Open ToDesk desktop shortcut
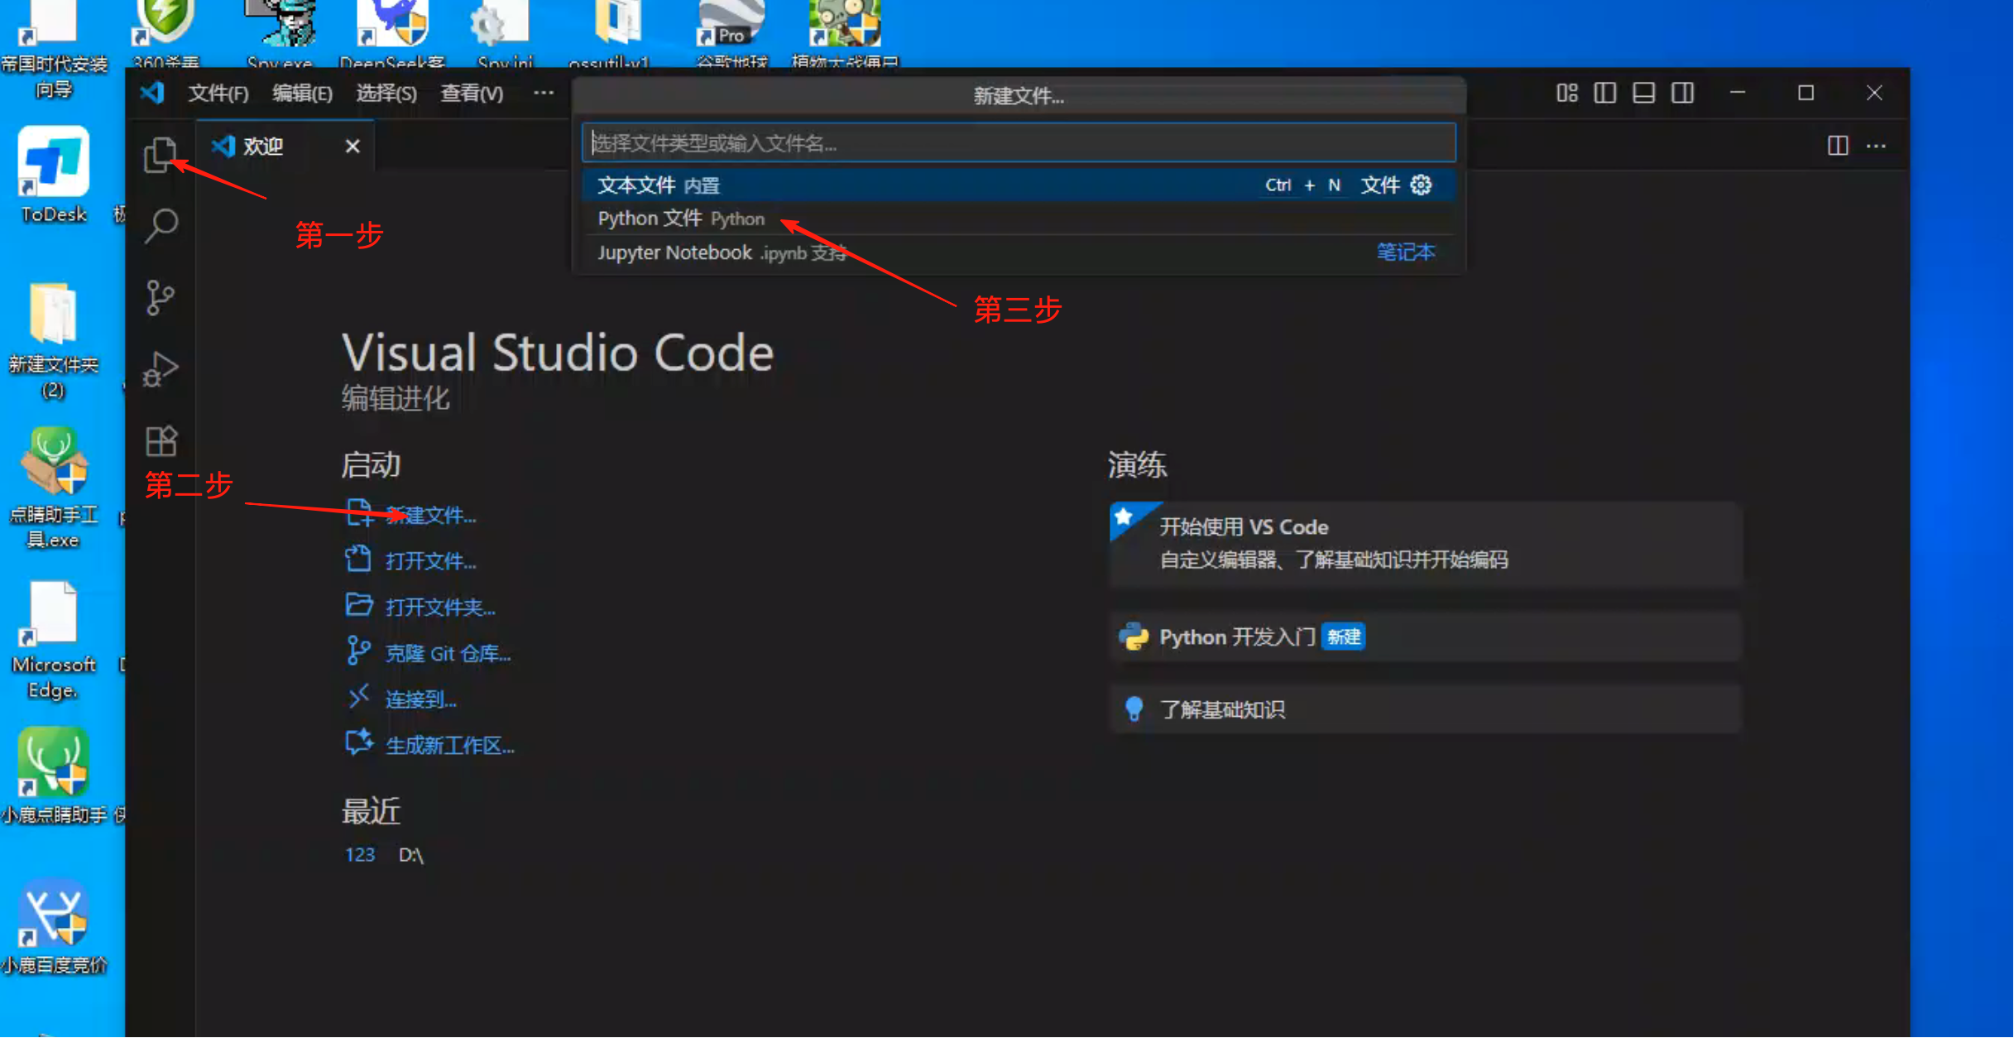The height and width of the screenshot is (1038, 2014). 54,175
